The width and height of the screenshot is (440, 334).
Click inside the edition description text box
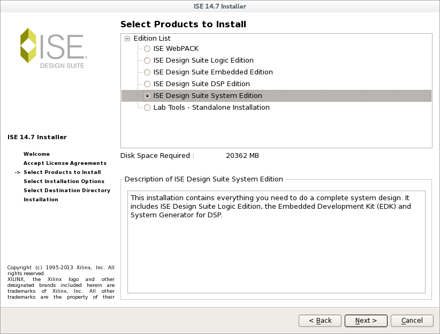tap(276, 242)
